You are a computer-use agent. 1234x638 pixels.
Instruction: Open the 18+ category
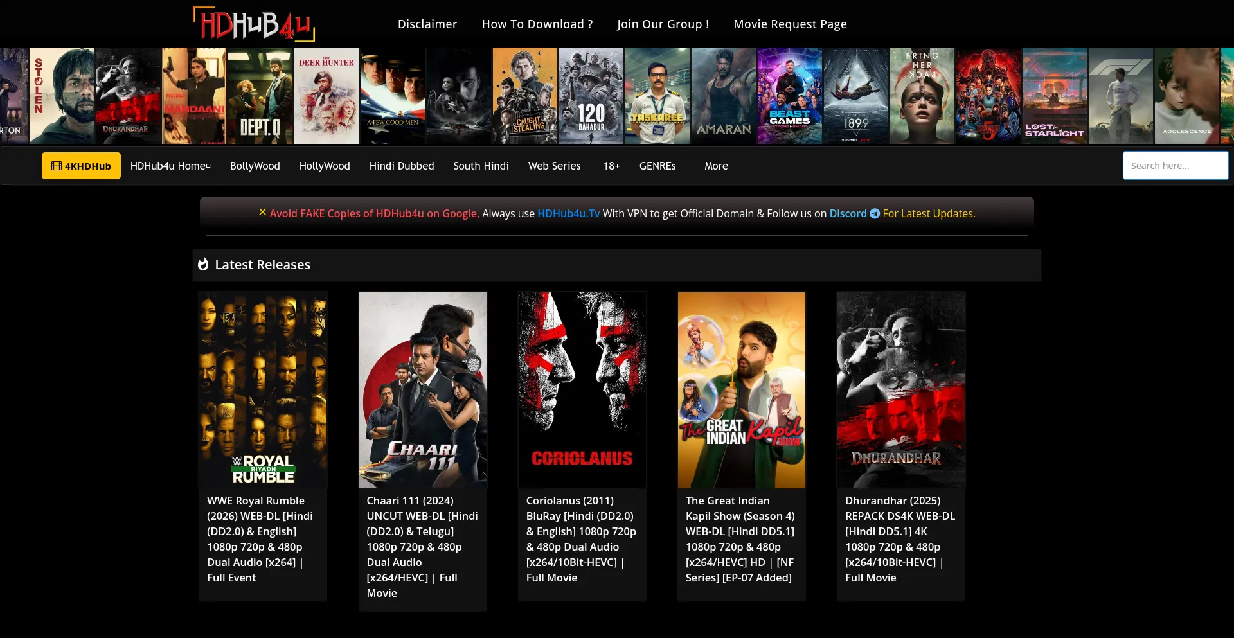click(611, 166)
